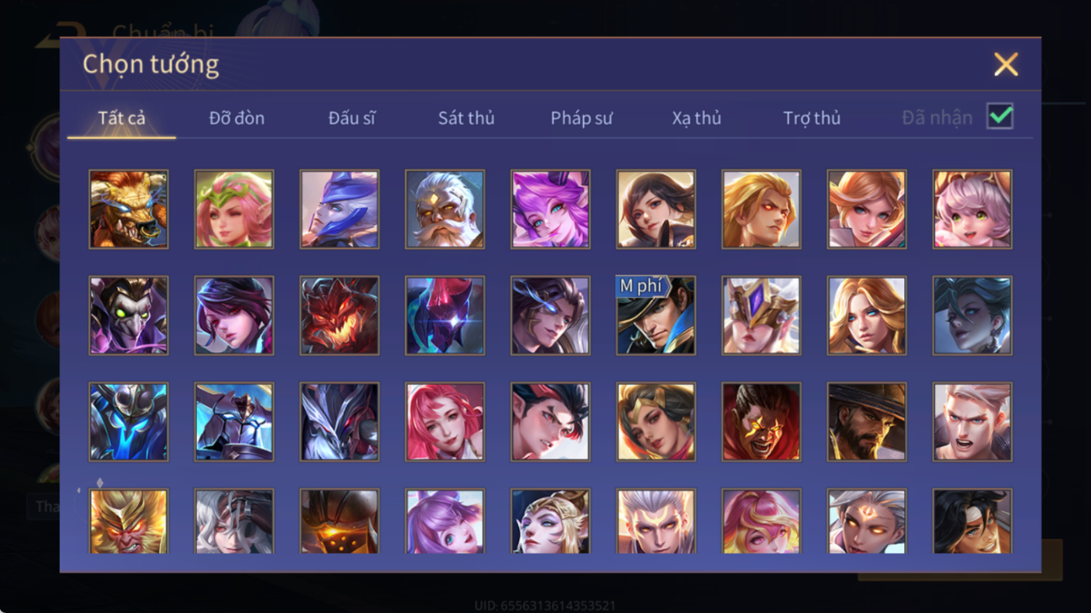Switch to the Đỡ đòn tab

pyautogui.click(x=237, y=118)
